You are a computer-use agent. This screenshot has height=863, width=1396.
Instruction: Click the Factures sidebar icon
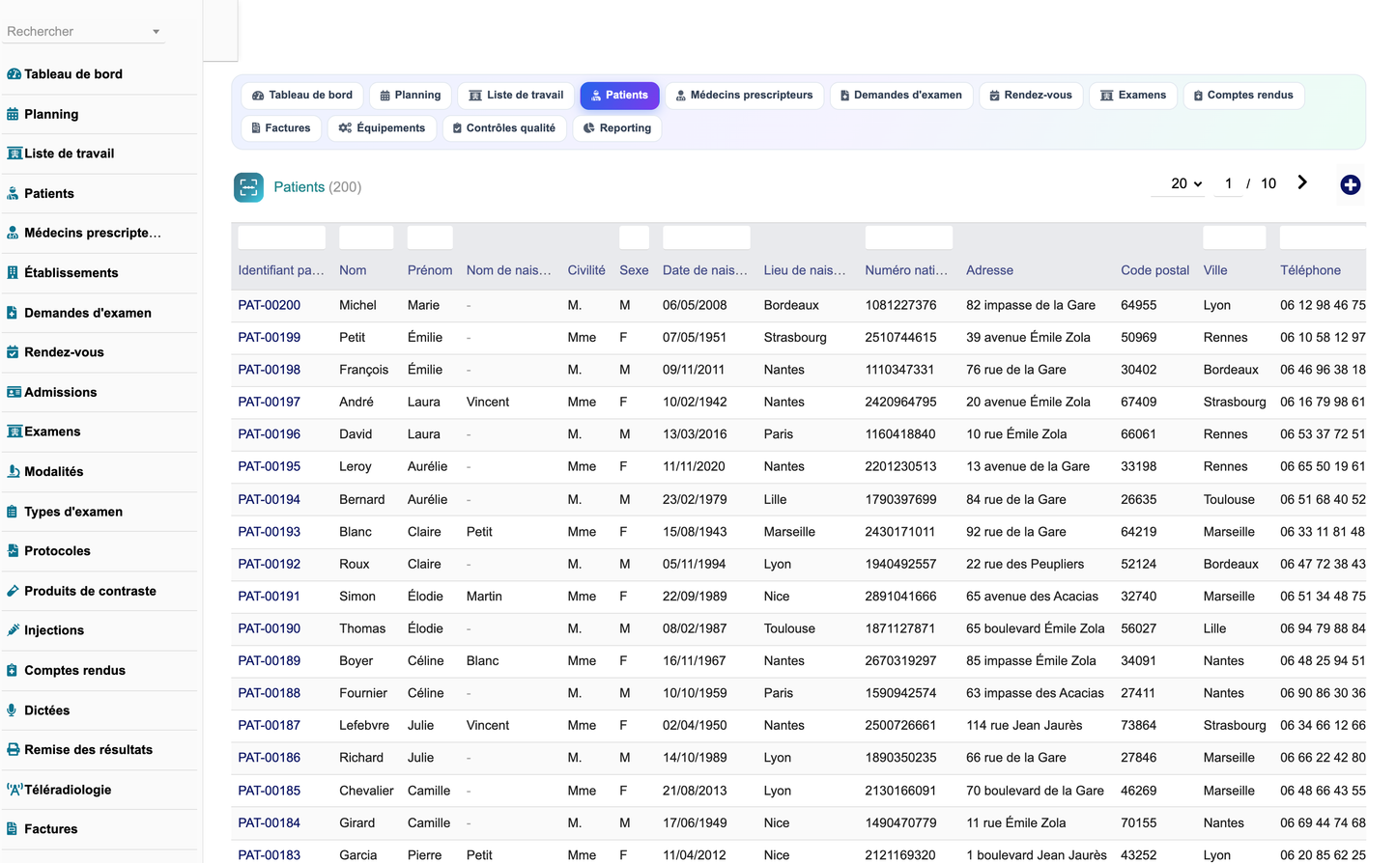point(13,829)
